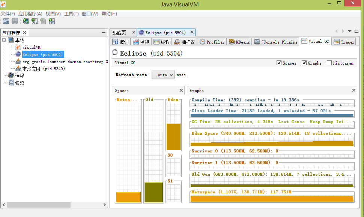Click the Java icon of gradle daemon
The height and width of the screenshot is (217, 364).
click(x=18, y=61)
